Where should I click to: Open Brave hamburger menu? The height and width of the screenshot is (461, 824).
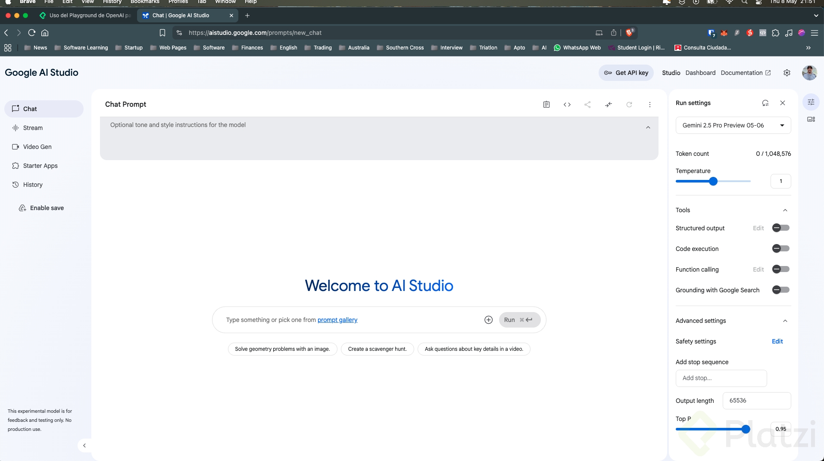point(815,33)
